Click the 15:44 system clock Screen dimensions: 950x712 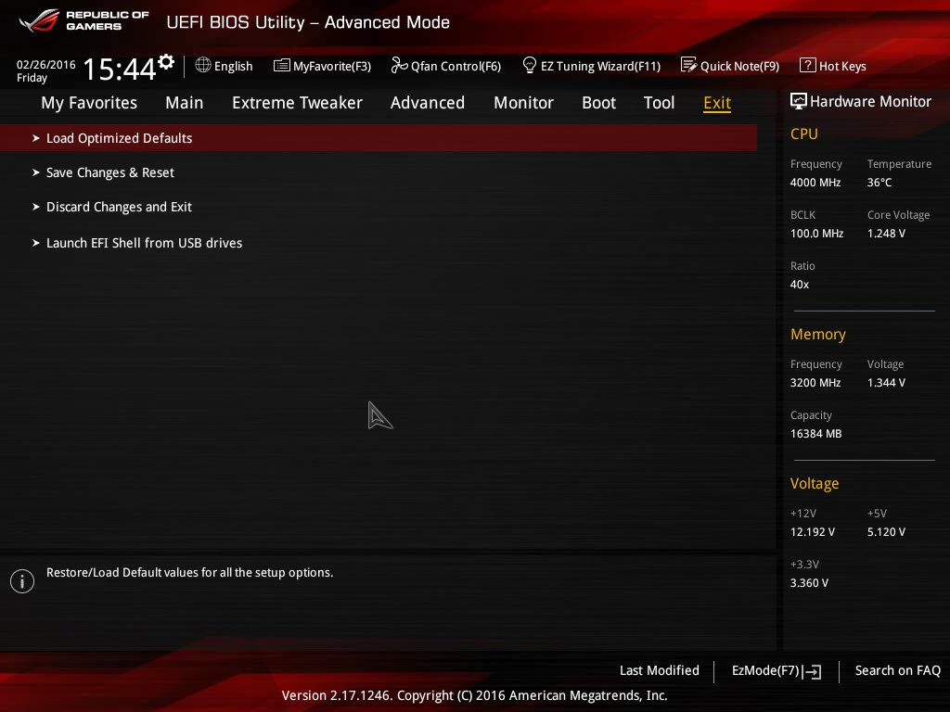120,69
